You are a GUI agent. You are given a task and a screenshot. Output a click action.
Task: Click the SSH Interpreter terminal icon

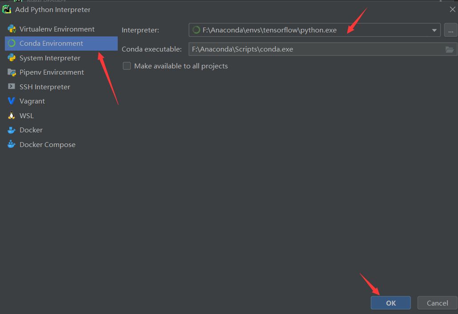pos(12,87)
